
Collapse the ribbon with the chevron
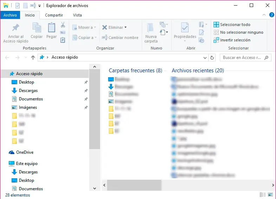(x=264, y=15)
